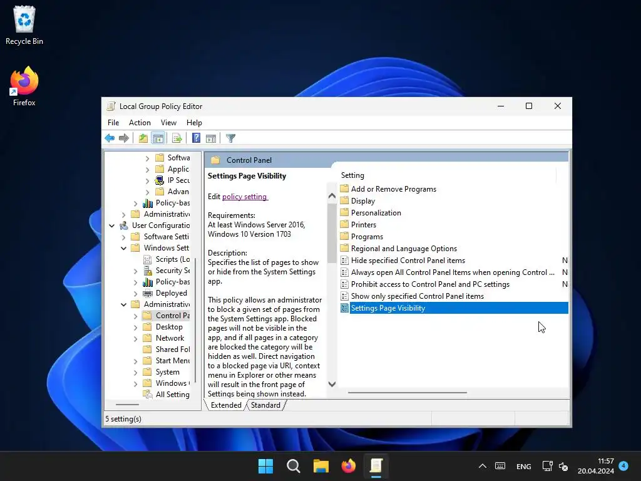641x481 pixels.
Task: Expand System tree node
Action: pos(135,372)
